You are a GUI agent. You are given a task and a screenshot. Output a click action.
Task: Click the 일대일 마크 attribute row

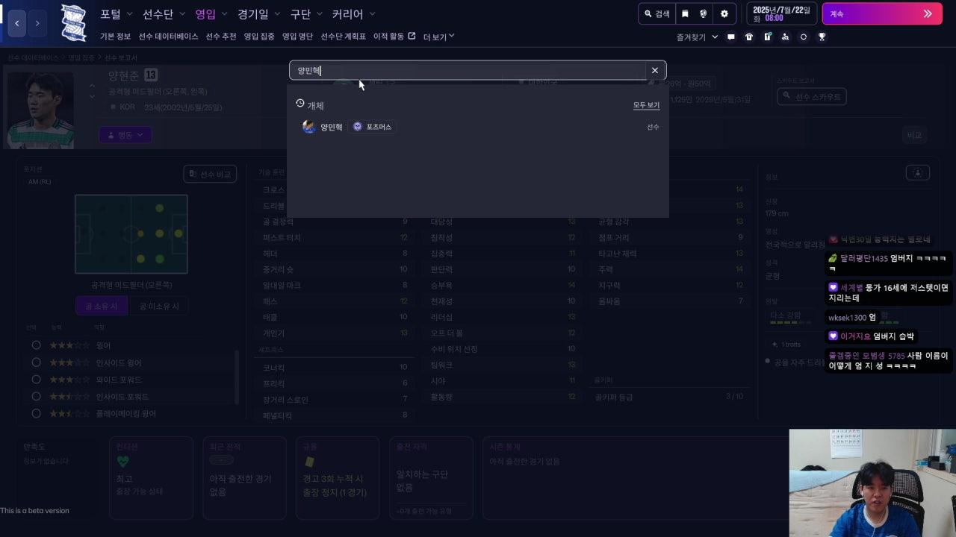335,285
